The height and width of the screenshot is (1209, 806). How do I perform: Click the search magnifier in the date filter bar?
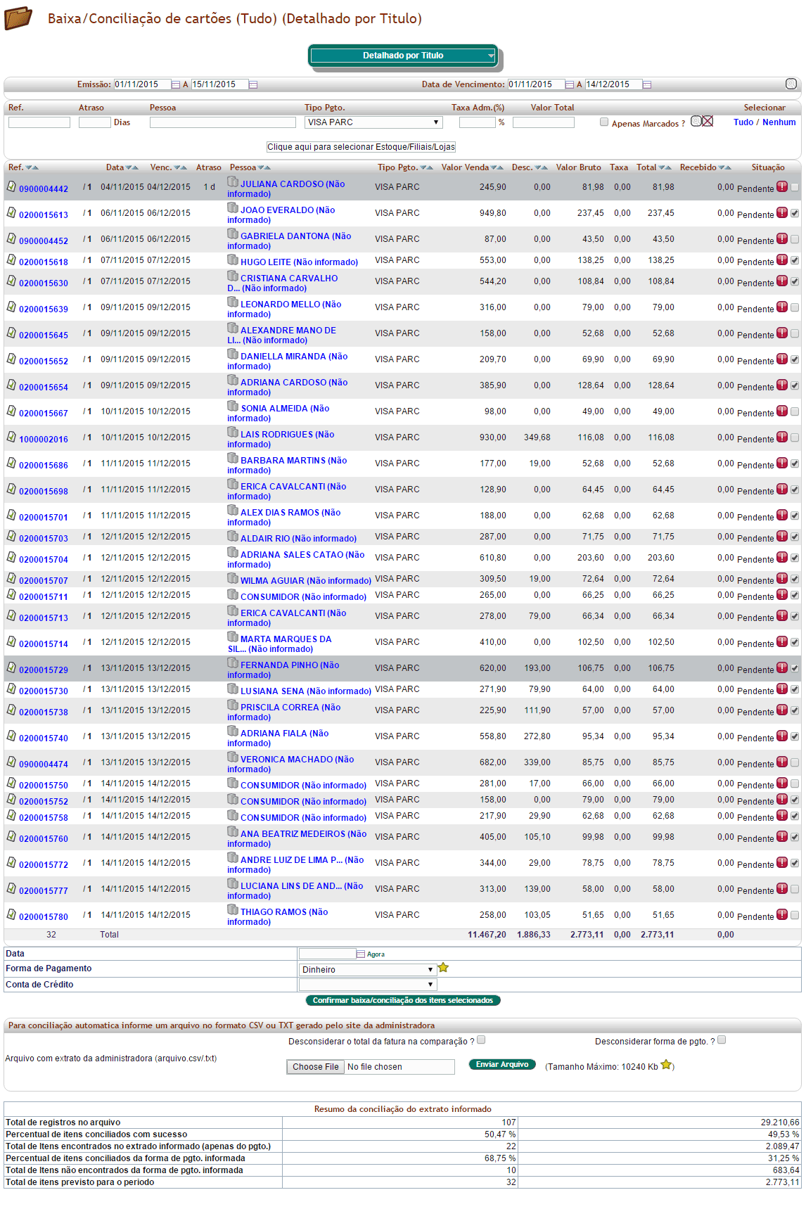coord(791,84)
